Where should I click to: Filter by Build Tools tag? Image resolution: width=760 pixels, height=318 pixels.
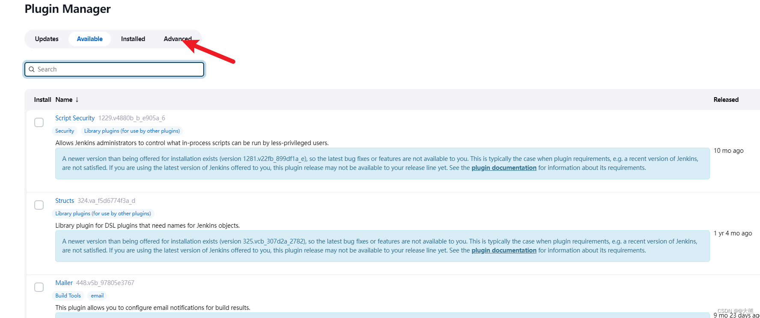[x=68, y=296]
